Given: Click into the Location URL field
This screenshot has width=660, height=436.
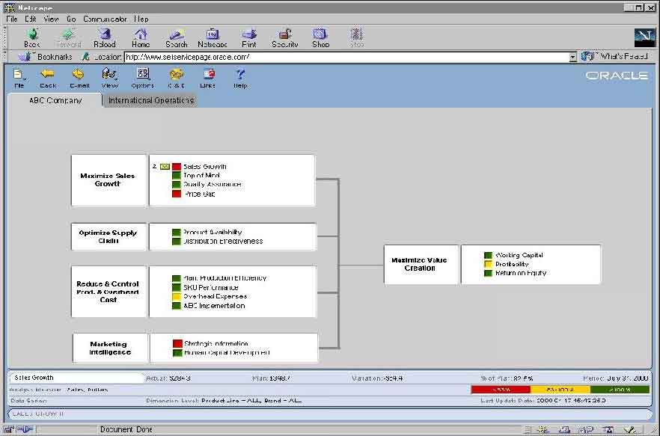Looking at the screenshot, I should (344, 57).
